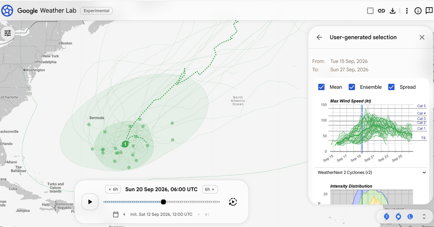Open the three-dot more options menu

[x=406, y=11]
